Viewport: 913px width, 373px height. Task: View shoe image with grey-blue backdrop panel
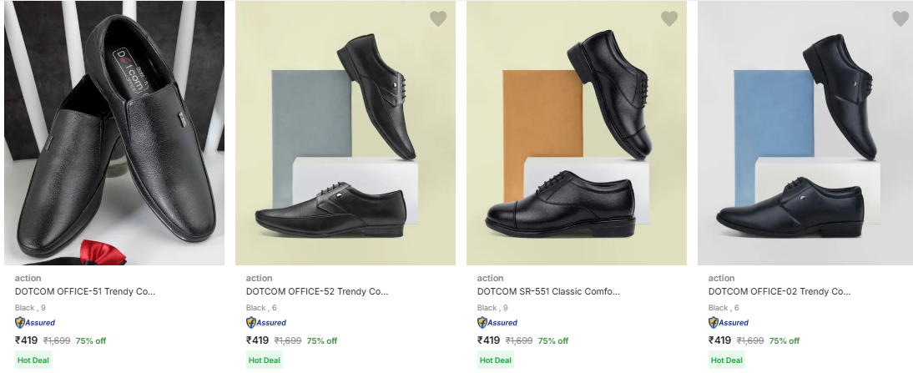point(345,134)
